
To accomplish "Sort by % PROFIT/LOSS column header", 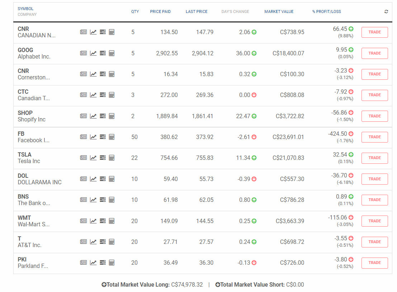I will 327,11.
